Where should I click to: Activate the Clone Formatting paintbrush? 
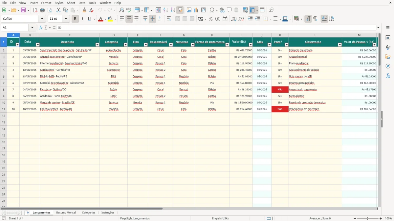[84, 10]
